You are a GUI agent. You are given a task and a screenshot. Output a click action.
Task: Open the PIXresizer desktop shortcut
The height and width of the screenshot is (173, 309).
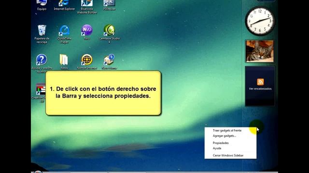pyautogui.click(x=109, y=4)
